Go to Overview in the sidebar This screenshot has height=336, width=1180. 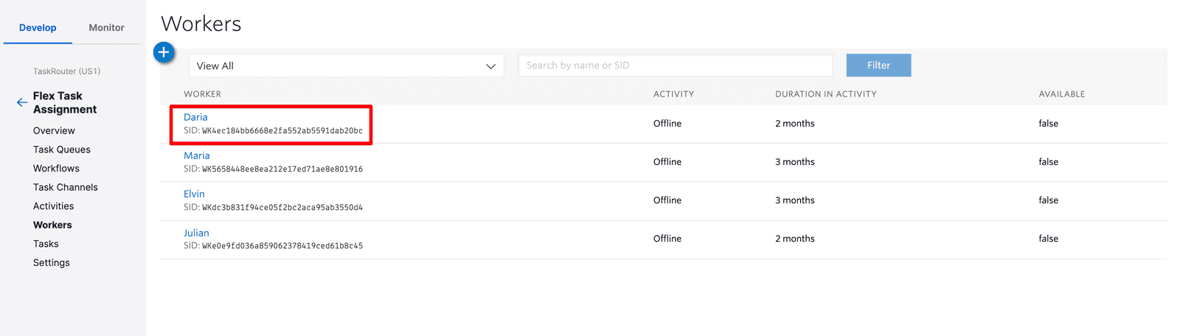(x=54, y=130)
